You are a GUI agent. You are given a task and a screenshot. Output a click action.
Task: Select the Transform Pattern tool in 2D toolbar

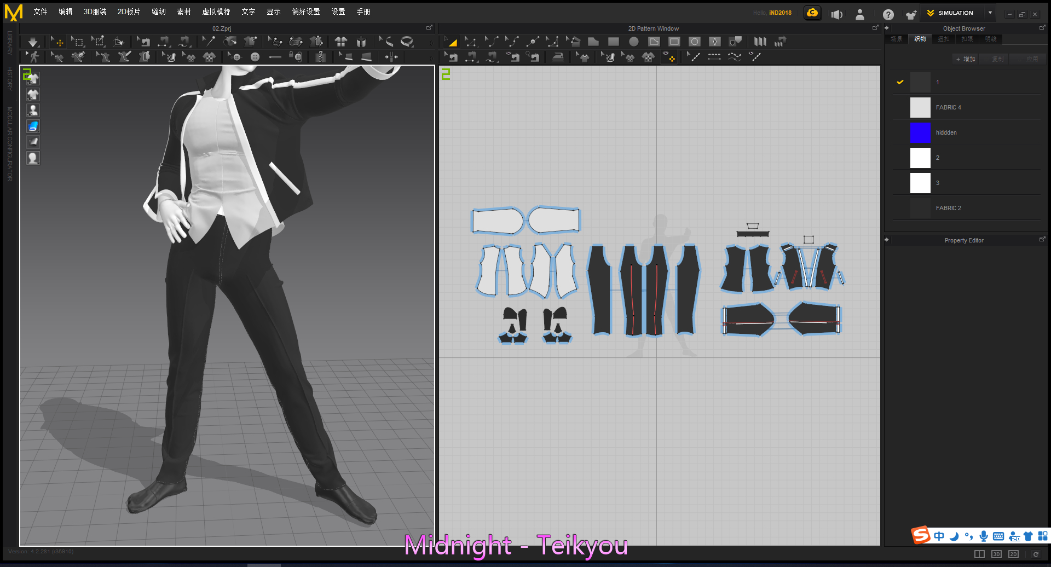pyautogui.click(x=452, y=41)
